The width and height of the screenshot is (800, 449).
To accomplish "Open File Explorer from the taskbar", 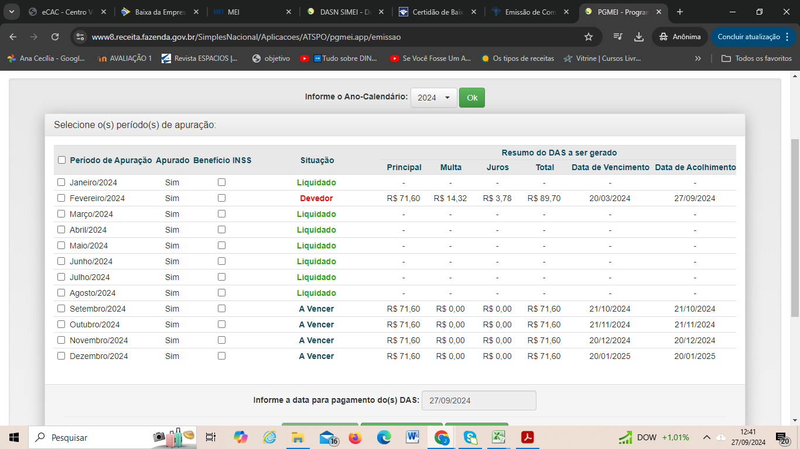I will [x=298, y=437].
